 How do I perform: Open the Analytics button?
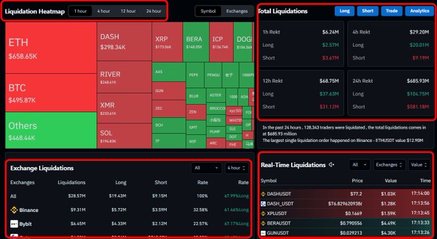(420, 11)
